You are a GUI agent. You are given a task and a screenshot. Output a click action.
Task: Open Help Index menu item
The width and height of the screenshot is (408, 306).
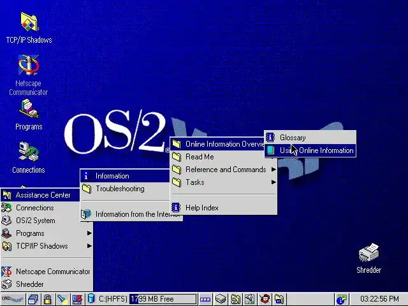[224, 208]
